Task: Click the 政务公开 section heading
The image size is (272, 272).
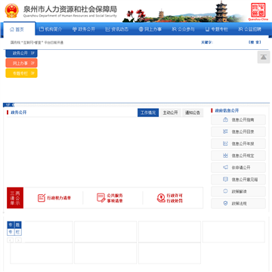Action: [19, 113]
